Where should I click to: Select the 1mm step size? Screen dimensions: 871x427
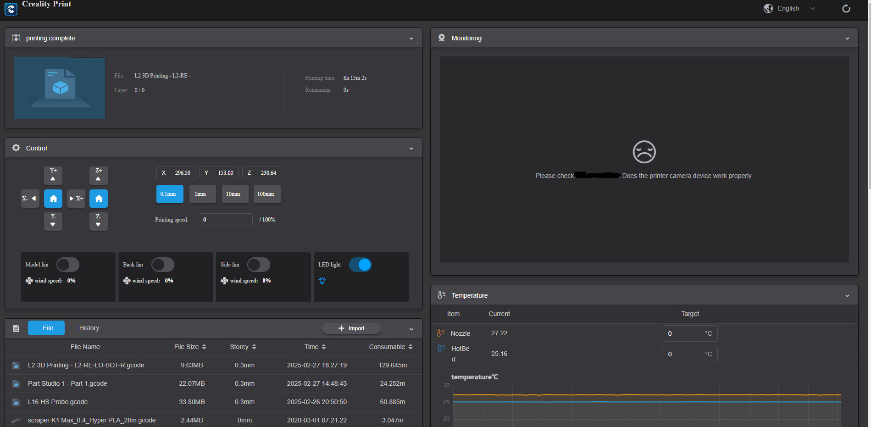coord(202,194)
